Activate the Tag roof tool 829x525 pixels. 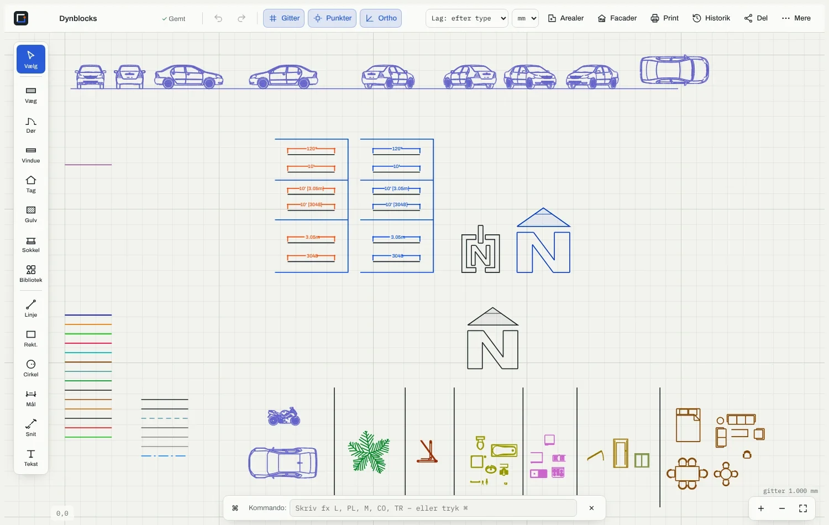(x=31, y=185)
